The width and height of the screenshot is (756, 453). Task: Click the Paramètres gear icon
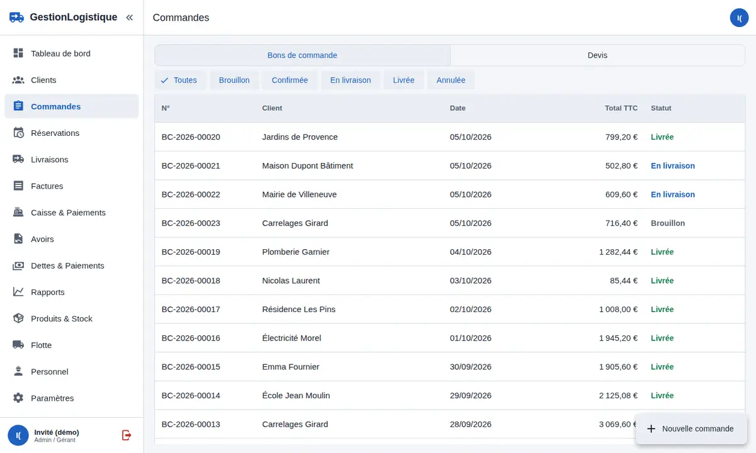click(x=18, y=398)
